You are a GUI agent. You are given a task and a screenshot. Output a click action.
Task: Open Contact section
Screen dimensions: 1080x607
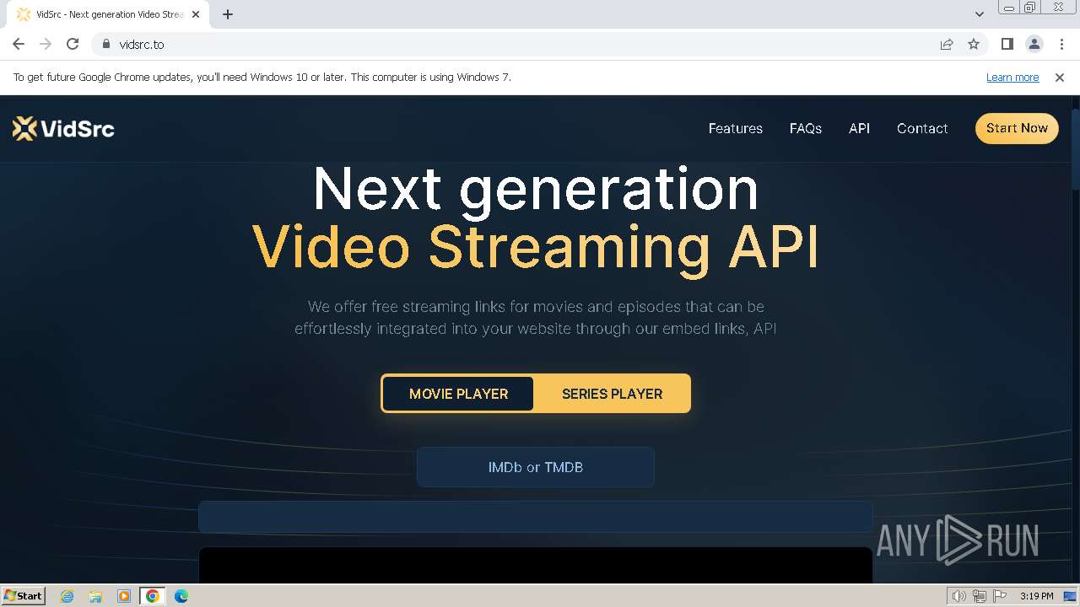922,128
